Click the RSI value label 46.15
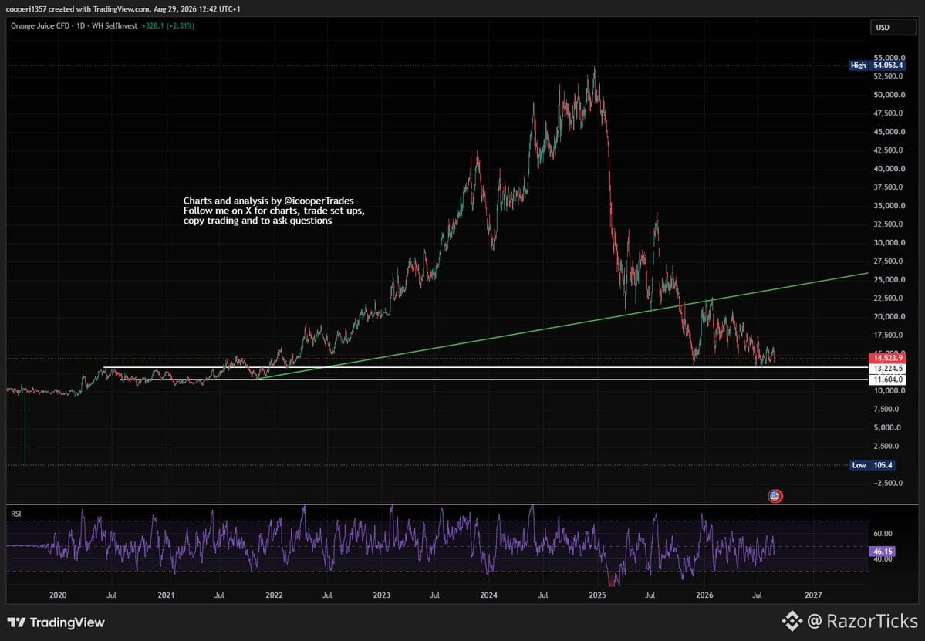This screenshot has height=641, width=925. [883, 552]
